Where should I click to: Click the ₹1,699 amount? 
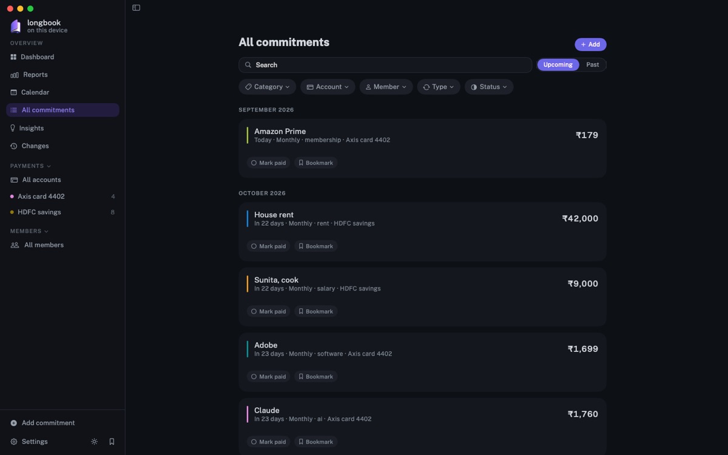(582, 349)
